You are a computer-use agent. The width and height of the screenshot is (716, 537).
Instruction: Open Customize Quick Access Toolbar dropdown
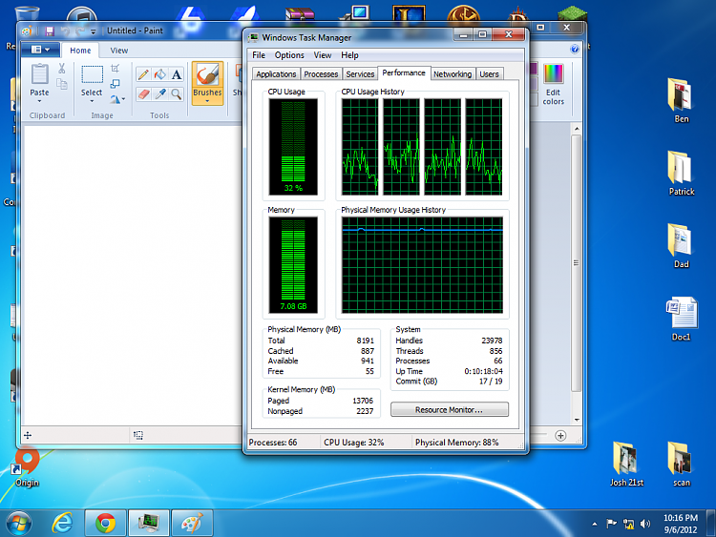pos(94,31)
